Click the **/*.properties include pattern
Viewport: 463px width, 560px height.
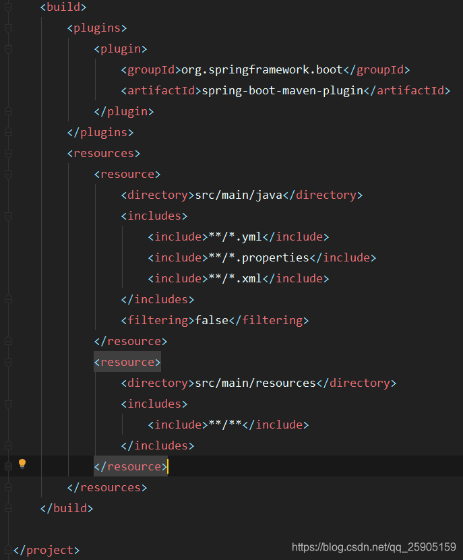point(259,257)
